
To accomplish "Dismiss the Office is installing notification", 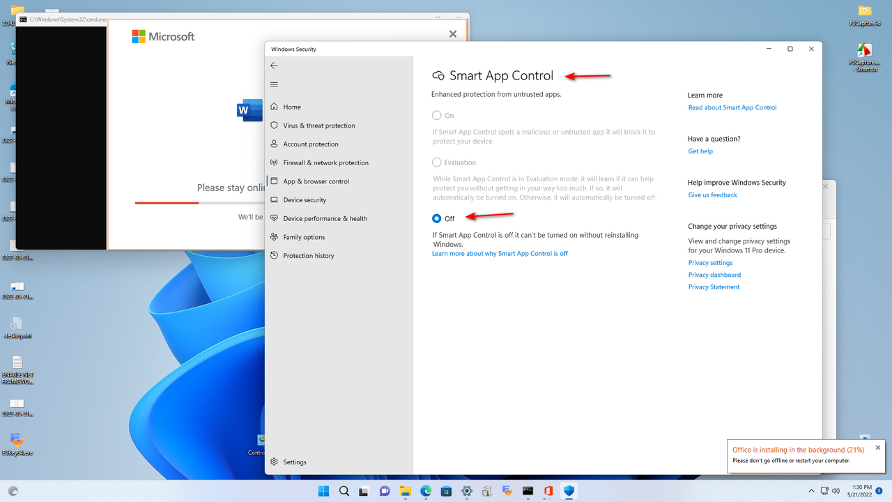I will (878, 448).
